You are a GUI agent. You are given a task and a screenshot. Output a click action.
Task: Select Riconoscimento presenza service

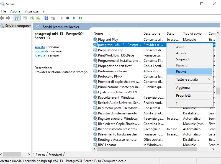tap(119, 129)
